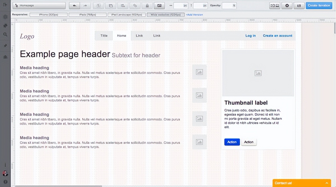Image resolution: width=336 pixels, height=187 pixels.
Task: Select the Home tab in the mockup nav
Action: click(122, 36)
